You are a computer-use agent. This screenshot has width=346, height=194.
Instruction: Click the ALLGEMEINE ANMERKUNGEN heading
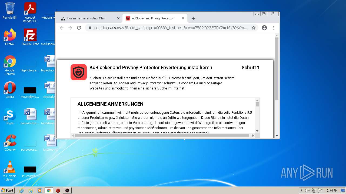(x=111, y=104)
